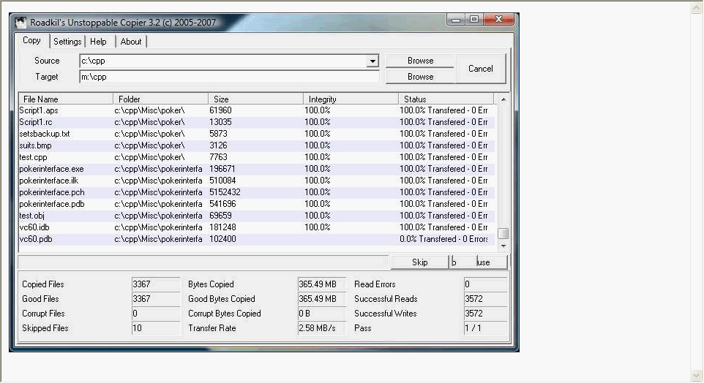Click into the Source path field

(223, 61)
